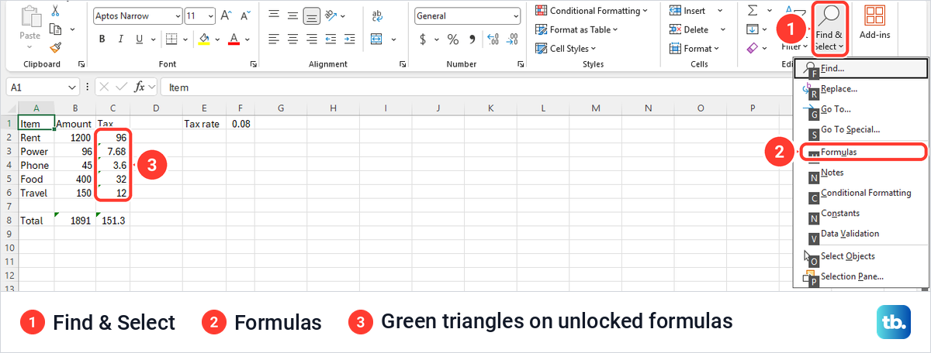Select cell containing Tax rate

pyautogui.click(x=202, y=123)
